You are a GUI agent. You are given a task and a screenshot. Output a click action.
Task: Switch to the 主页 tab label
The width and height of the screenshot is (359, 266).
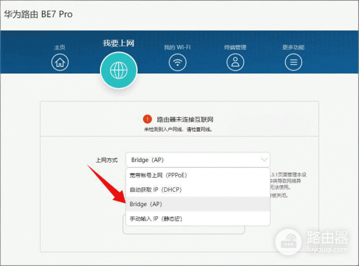[x=60, y=47]
